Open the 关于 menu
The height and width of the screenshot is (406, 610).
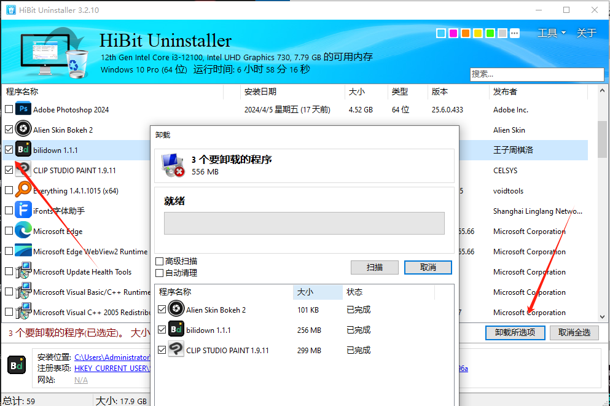coord(586,33)
